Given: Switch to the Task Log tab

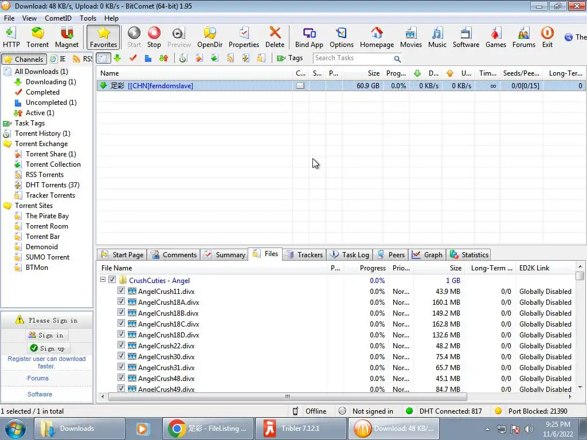Looking at the screenshot, I should (350, 255).
